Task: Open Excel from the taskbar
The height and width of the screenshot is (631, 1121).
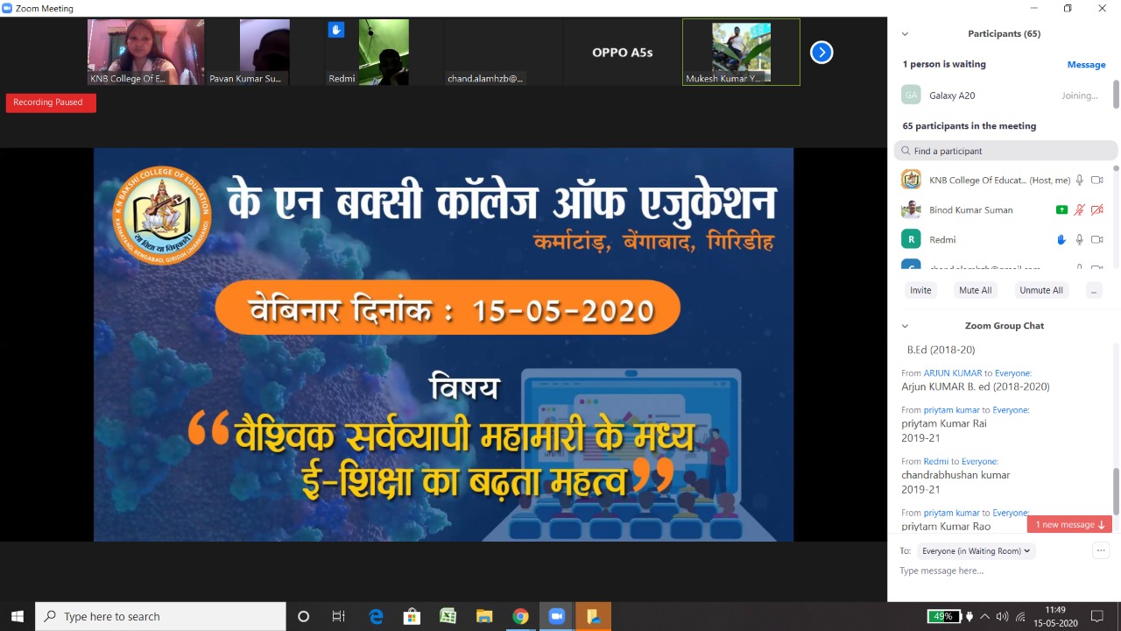Action: [x=448, y=616]
